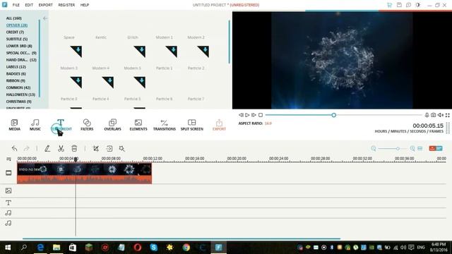Open the Transitions tab

[x=165, y=125]
